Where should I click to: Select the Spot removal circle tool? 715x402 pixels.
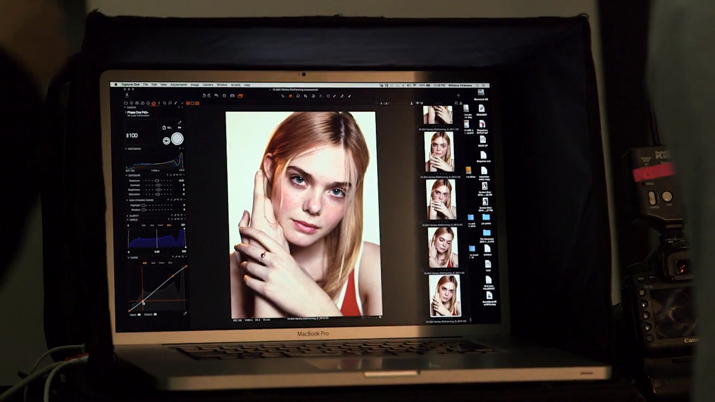click(328, 96)
